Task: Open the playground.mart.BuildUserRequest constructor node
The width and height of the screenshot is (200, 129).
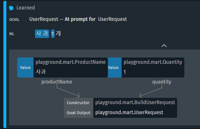Action: [120, 108]
